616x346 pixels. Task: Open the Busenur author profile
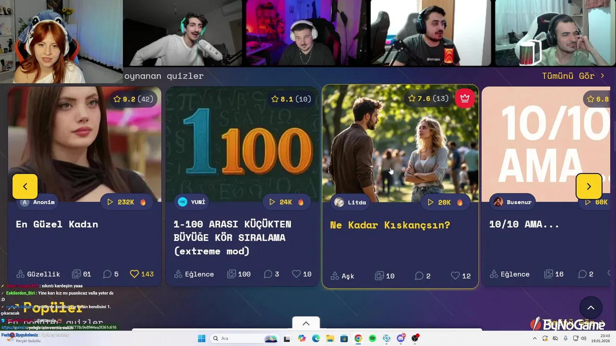[513, 202]
